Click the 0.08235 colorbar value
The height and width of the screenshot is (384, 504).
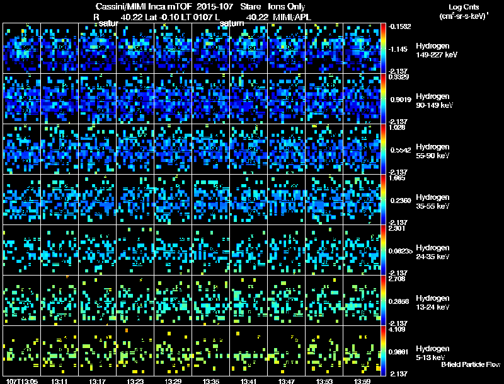pyautogui.click(x=401, y=251)
